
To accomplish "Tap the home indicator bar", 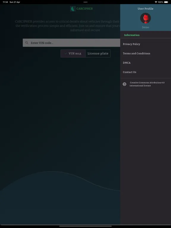I will [x=85, y=226].
